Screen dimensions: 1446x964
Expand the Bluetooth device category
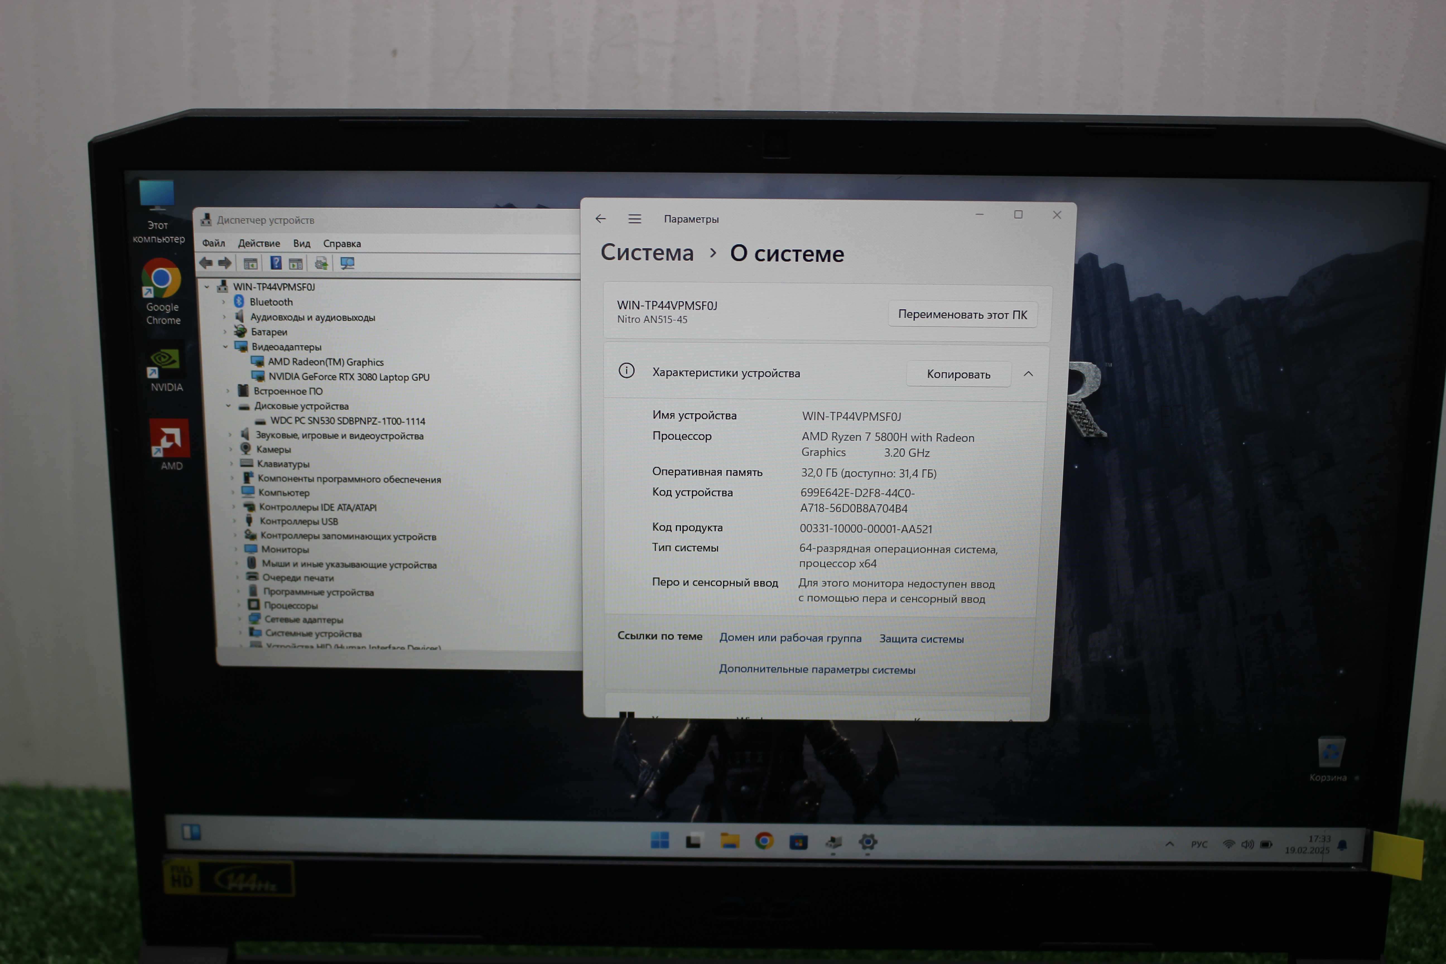[224, 302]
